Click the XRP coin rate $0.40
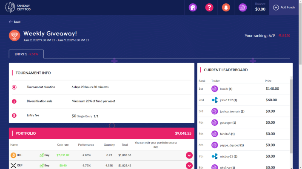Viewport: 302px width, 169px height. click(x=63, y=165)
